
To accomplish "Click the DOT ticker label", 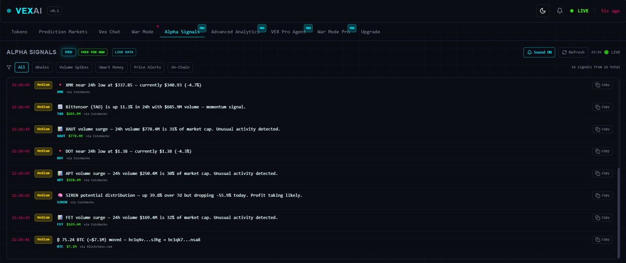I will 60,158.
